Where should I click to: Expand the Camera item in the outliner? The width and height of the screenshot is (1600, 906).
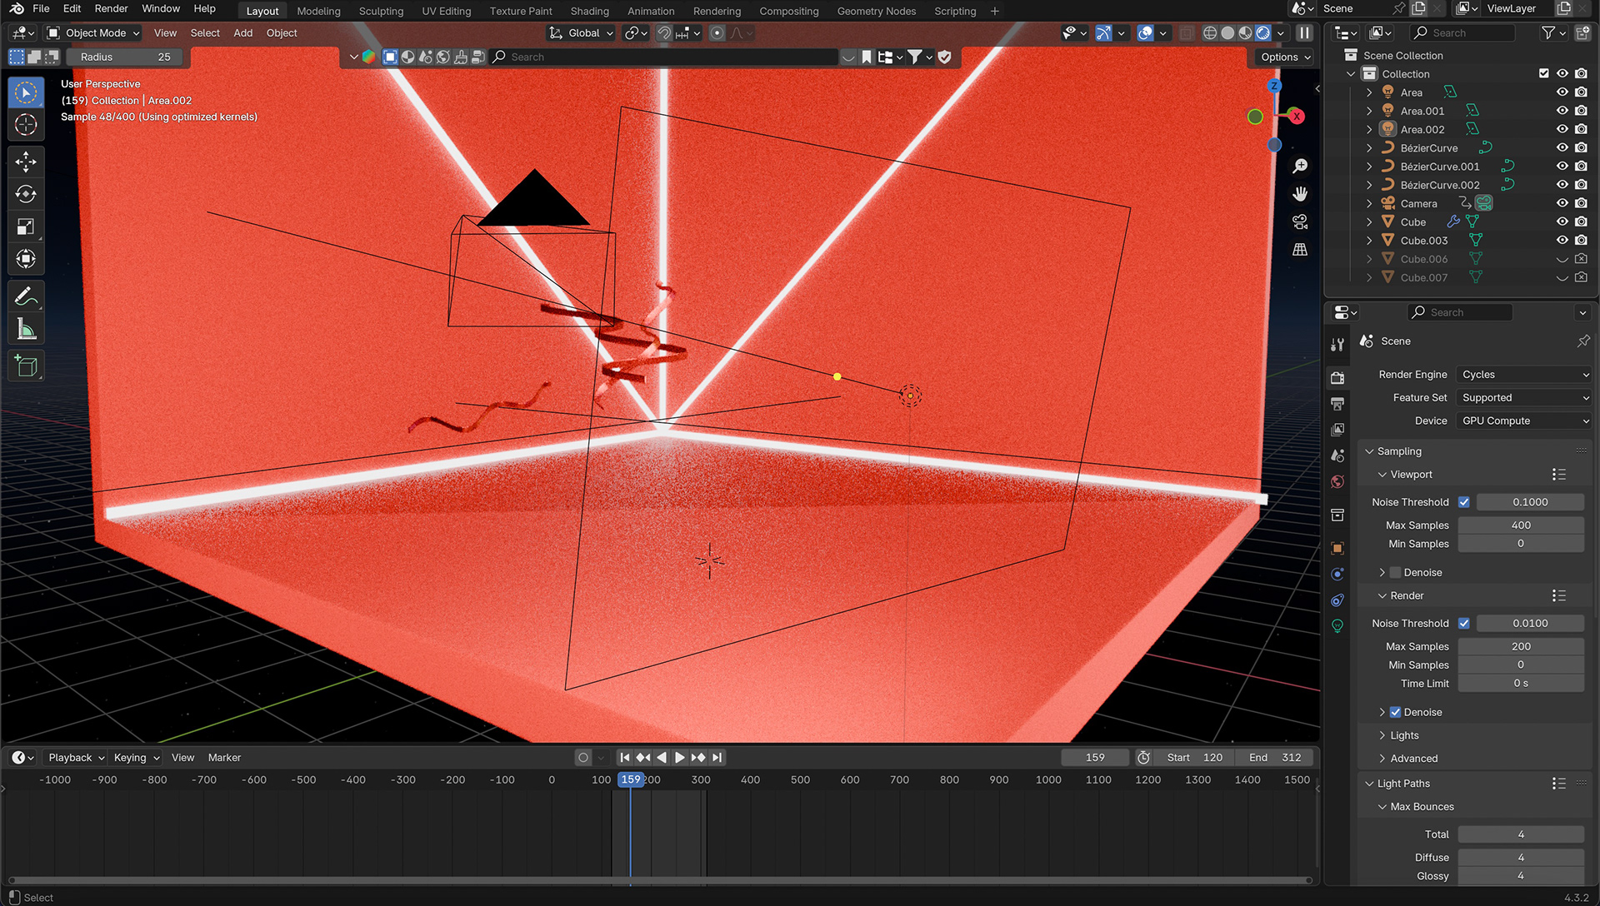pyautogui.click(x=1369, y=203)
